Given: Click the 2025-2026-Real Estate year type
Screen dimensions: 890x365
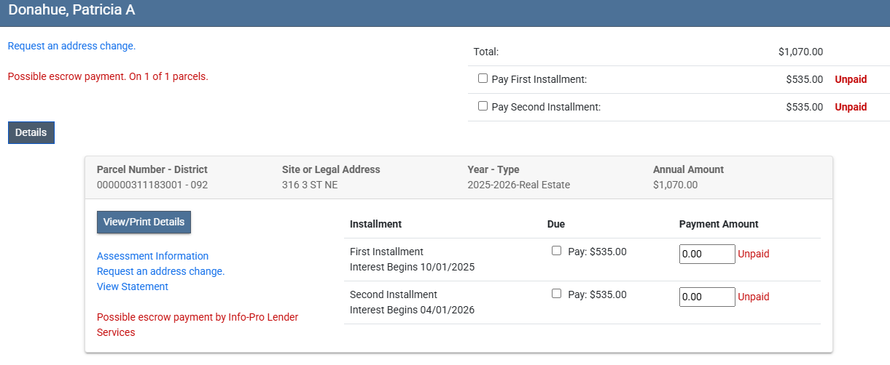Looking at the screenshot, I should (518, 185).
